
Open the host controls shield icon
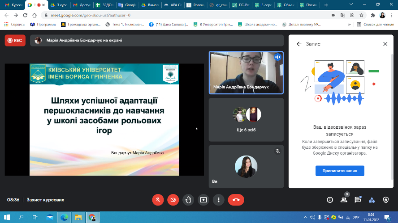click(x=385, y=200)
